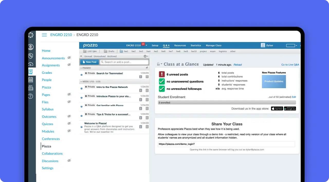The height and width of the screenshot is (182, 329).
Task: Click the Reload link
Action: [237, 65]
